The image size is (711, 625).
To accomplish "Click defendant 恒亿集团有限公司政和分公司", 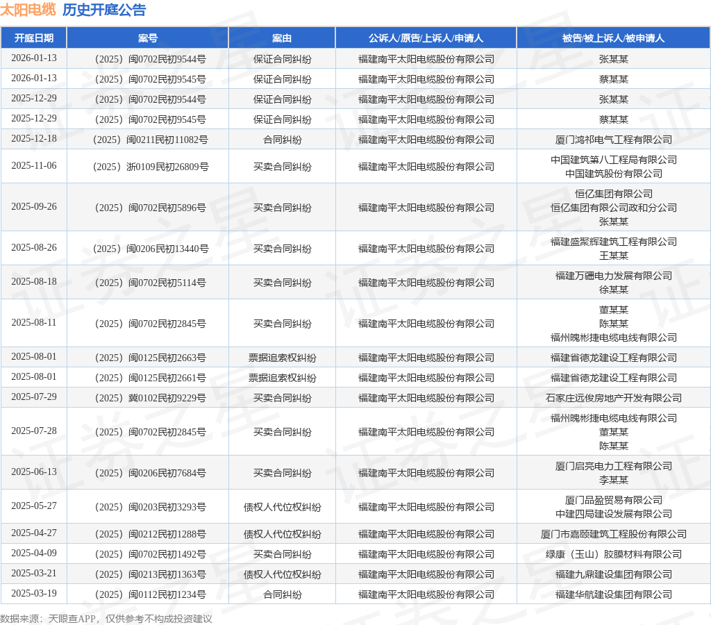I will (614, 208).
